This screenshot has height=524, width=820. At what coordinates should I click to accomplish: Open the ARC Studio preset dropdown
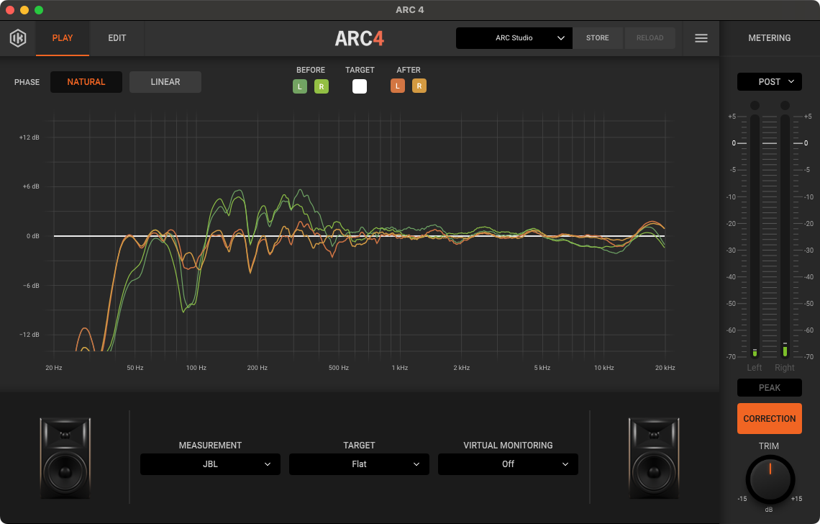(x=514, y=38)
